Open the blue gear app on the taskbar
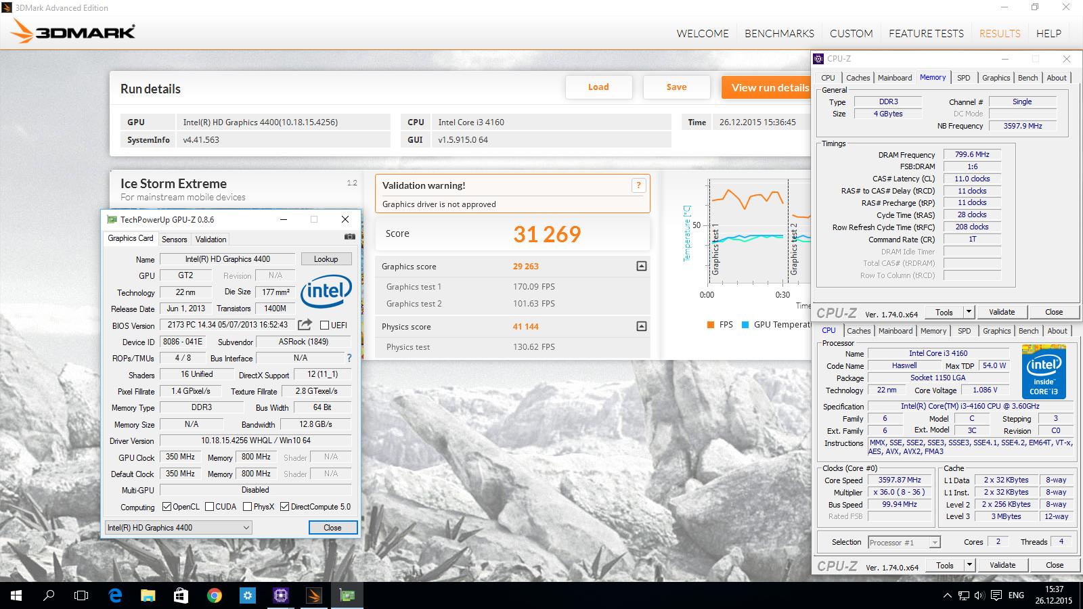Screen dimensions: 1083x609 (247, 595)
